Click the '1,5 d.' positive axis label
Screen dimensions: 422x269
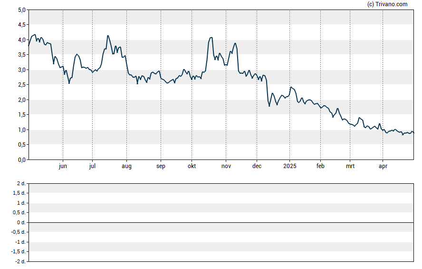(x=19, y=193)
